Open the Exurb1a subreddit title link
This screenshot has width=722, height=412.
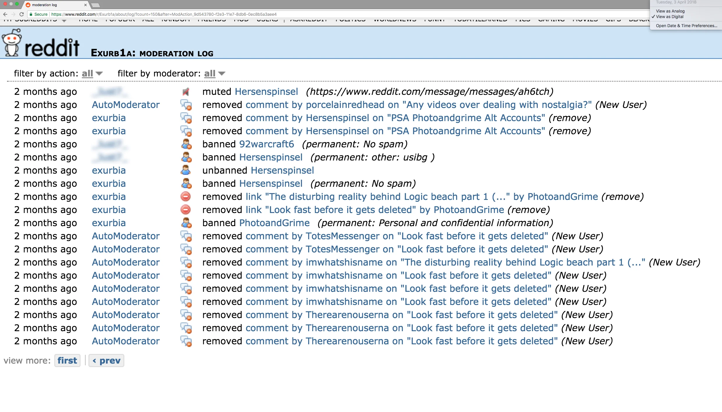(113, 53)
